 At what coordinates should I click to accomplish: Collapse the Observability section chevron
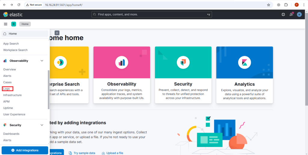point(42,61)
